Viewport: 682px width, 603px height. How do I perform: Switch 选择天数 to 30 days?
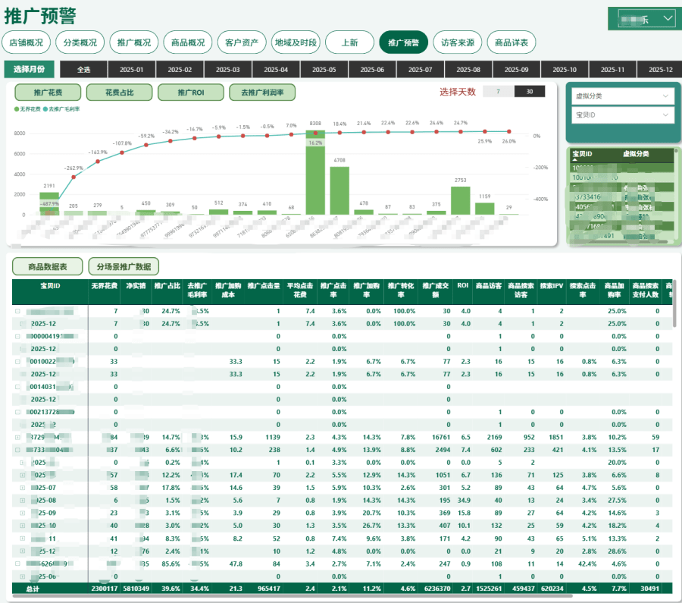pos(529,92)
